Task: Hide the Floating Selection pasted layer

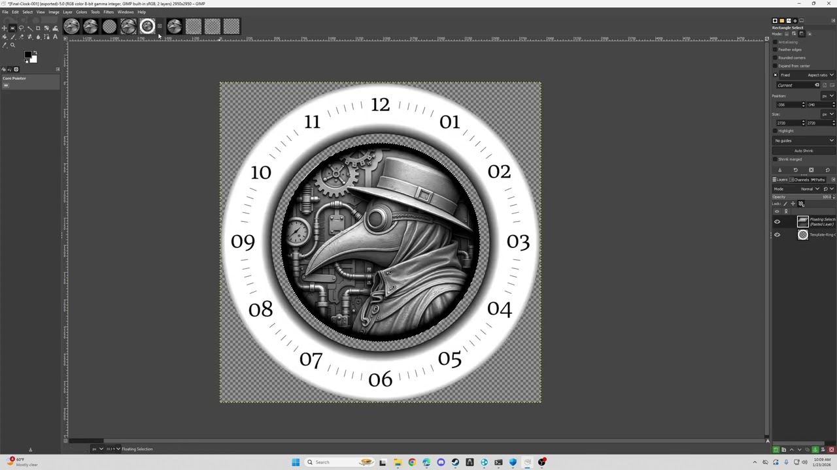Action: tap(777, 222)
